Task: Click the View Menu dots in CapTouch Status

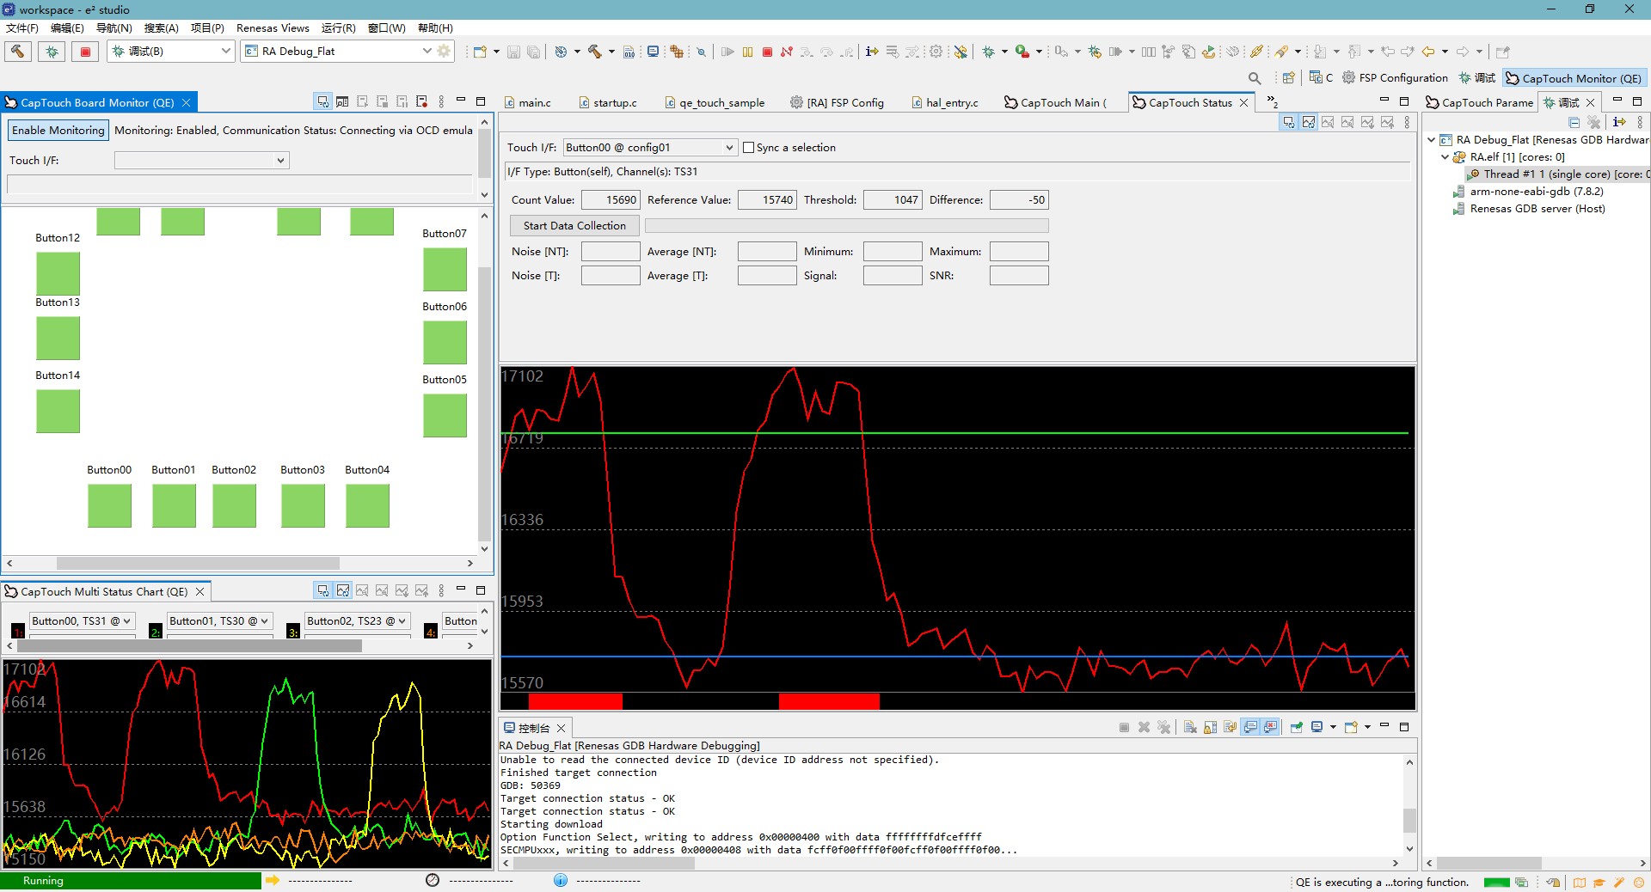Action: (1407, 122)
